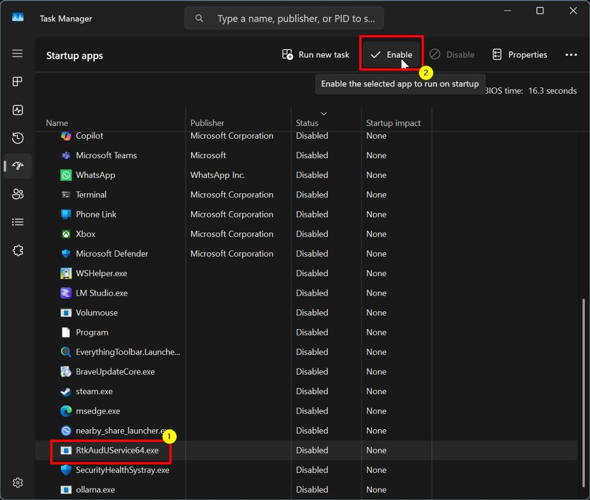Sort by Publisher column header
Screen dimensions: 590x500
(238, 123)
